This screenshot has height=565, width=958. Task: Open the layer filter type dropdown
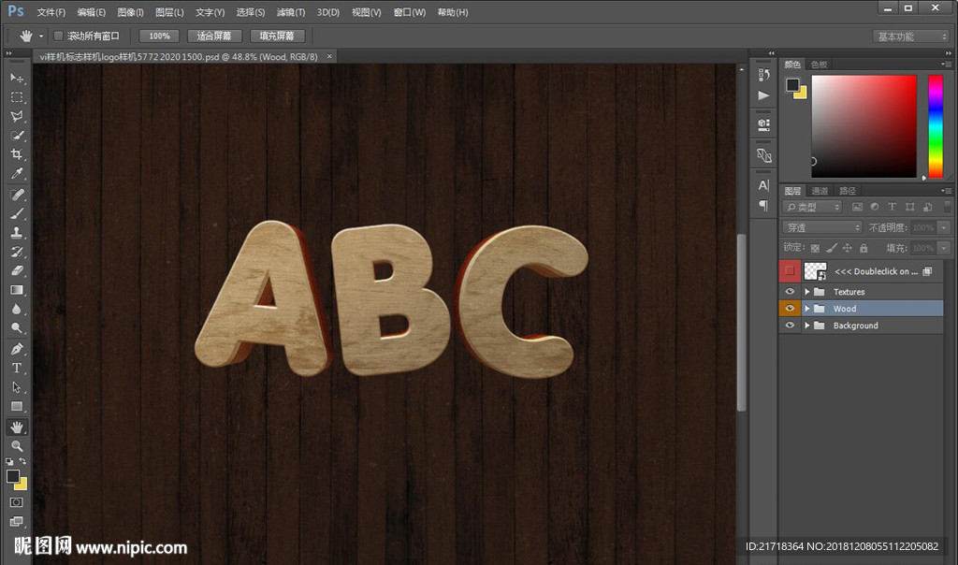[812, 207]
